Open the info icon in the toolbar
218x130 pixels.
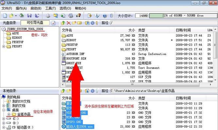click(x=97, y=16)
